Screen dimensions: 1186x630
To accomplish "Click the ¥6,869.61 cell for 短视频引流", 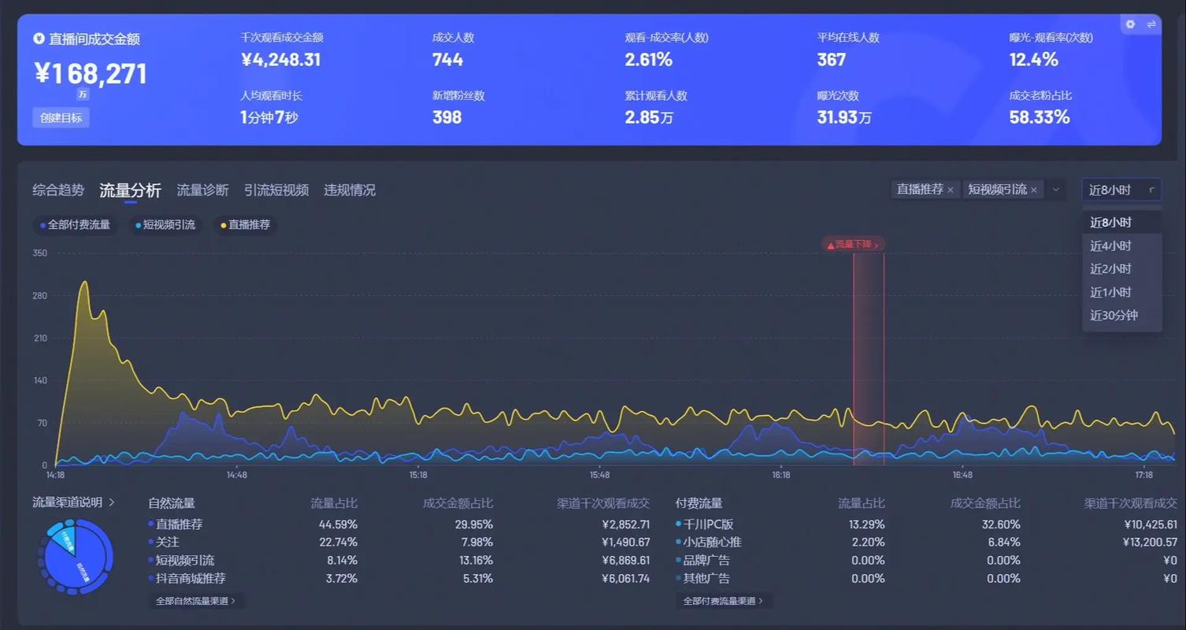I will pos(625,561).
